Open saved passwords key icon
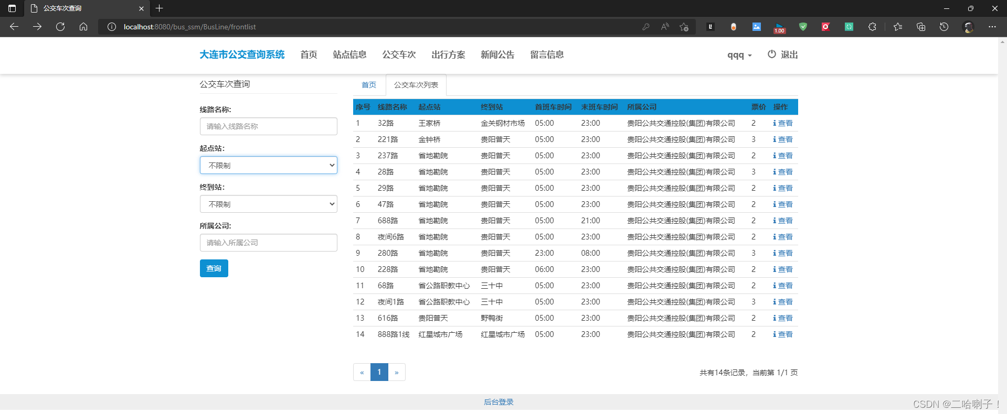Image resolution: width=1007 pixels, height=414 pixels. [x=646, y=27]
